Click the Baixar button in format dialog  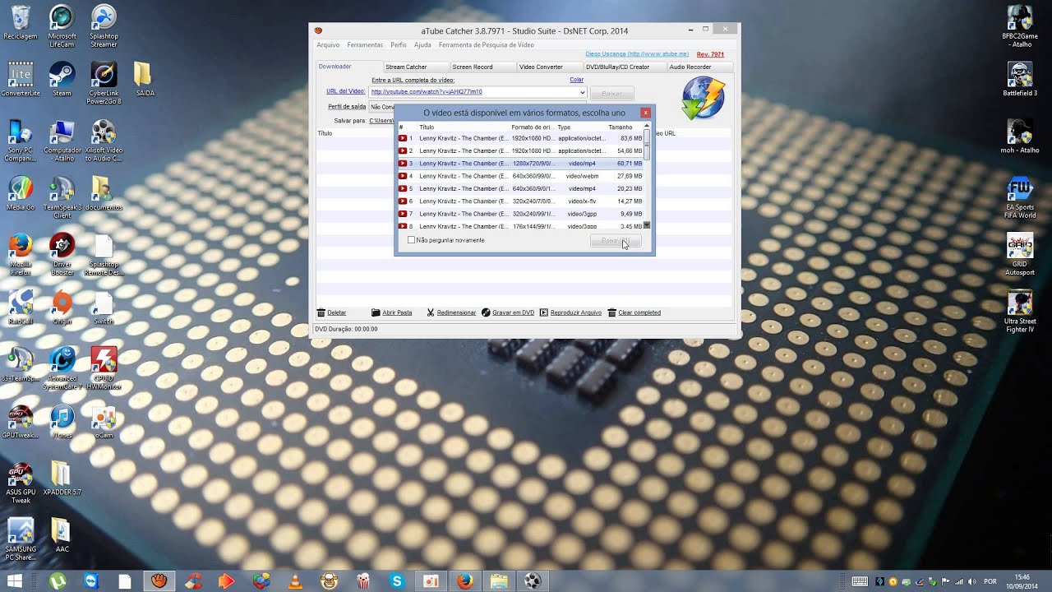[x=615, y=241]
